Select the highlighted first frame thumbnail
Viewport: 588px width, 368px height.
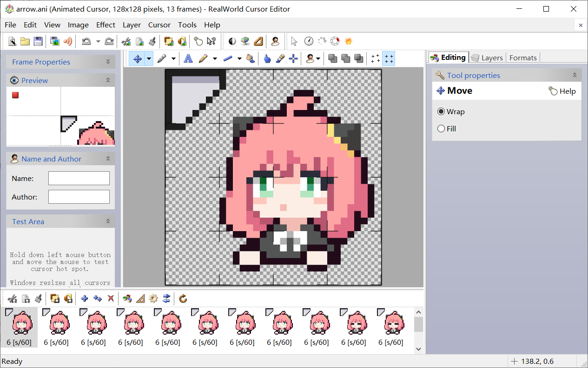tap(19, 327)
